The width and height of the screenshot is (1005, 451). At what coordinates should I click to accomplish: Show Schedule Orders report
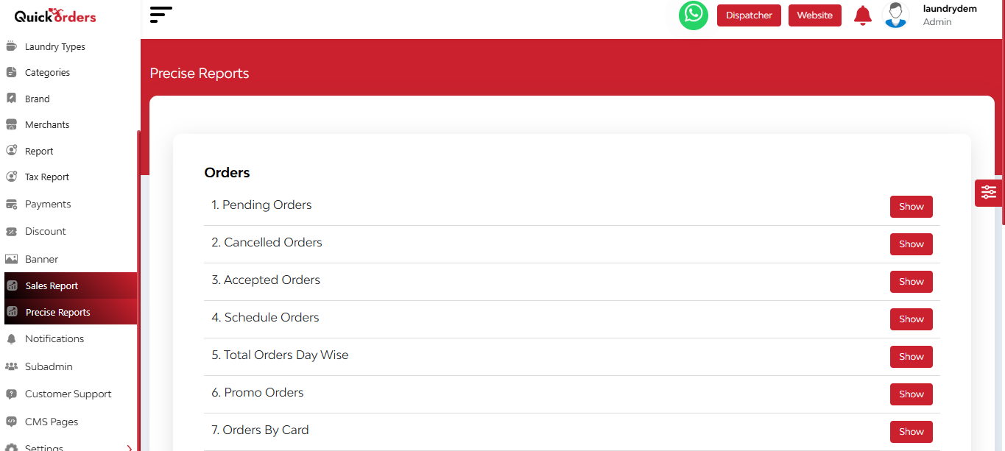click(x=911, y=319)
